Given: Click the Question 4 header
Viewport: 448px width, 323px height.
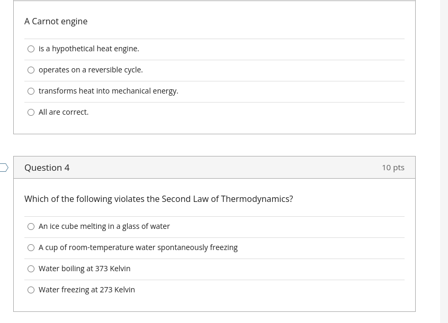Looking at the screenshot, I should [x=47, y=168].
